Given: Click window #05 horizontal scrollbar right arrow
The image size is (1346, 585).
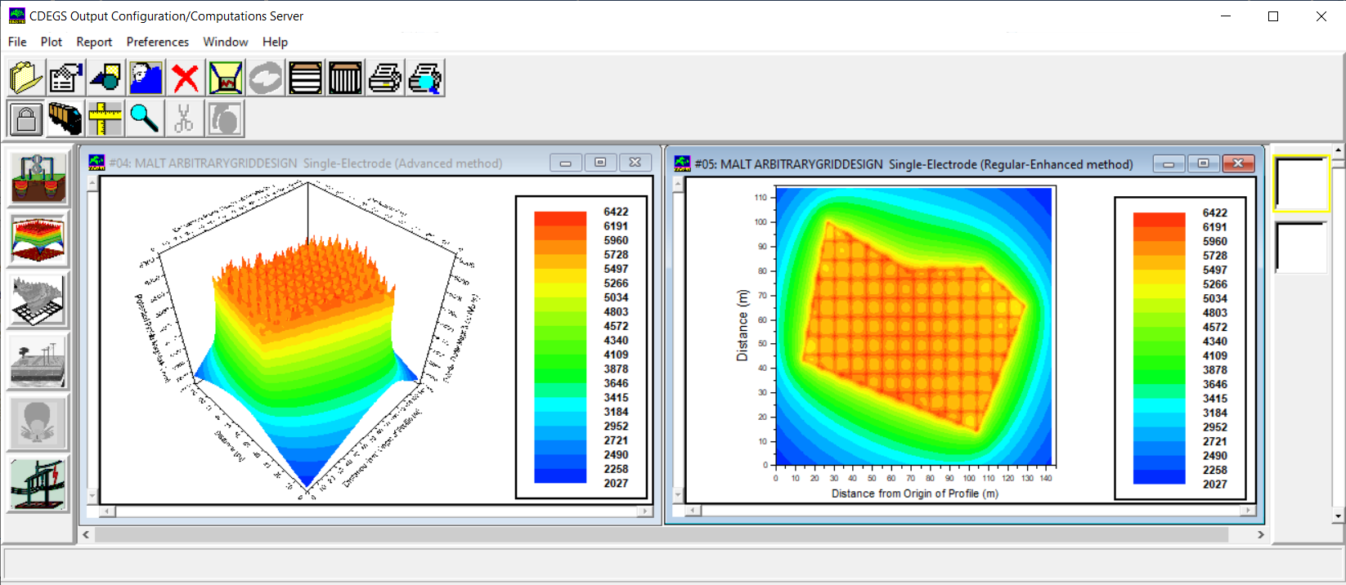Looking at the screenshot, I should 1248,511.
